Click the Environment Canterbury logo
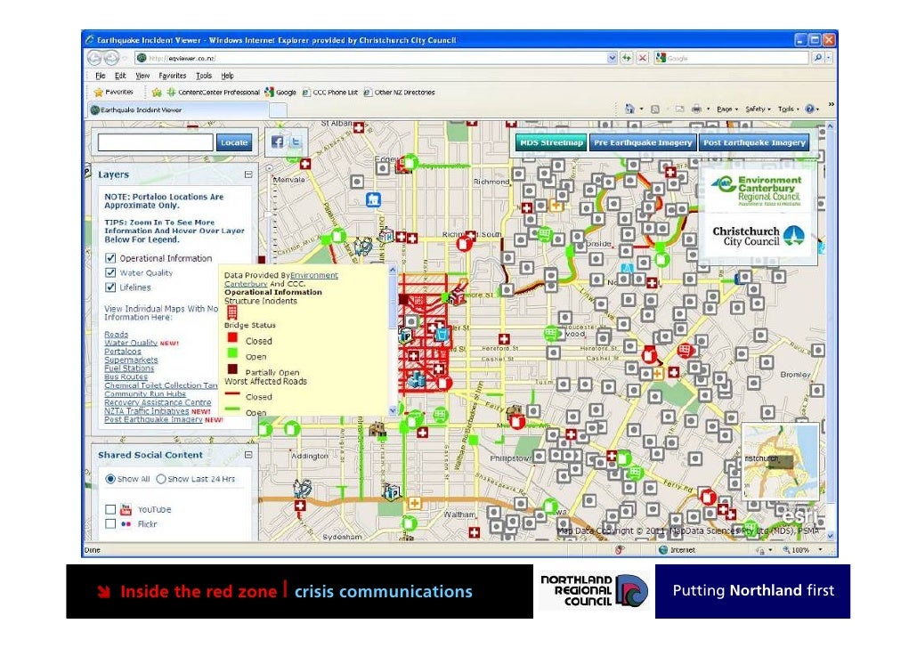 758,190
